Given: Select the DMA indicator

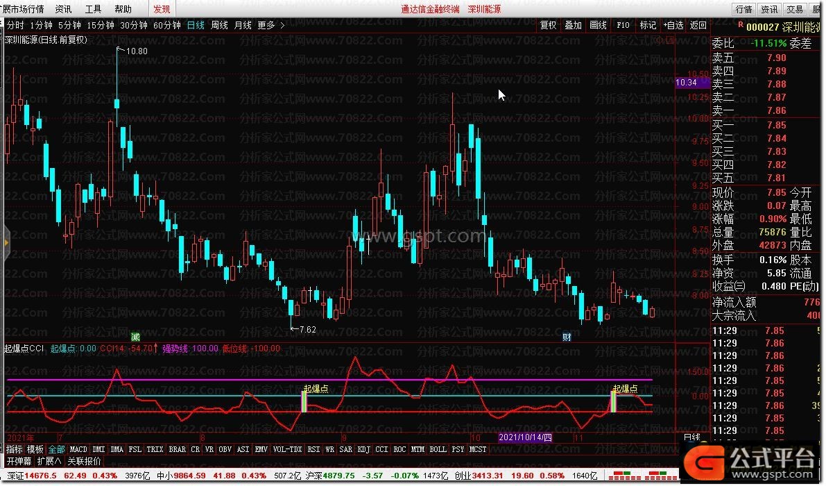Looking at the screenshot, I should (x=117, y=450).
